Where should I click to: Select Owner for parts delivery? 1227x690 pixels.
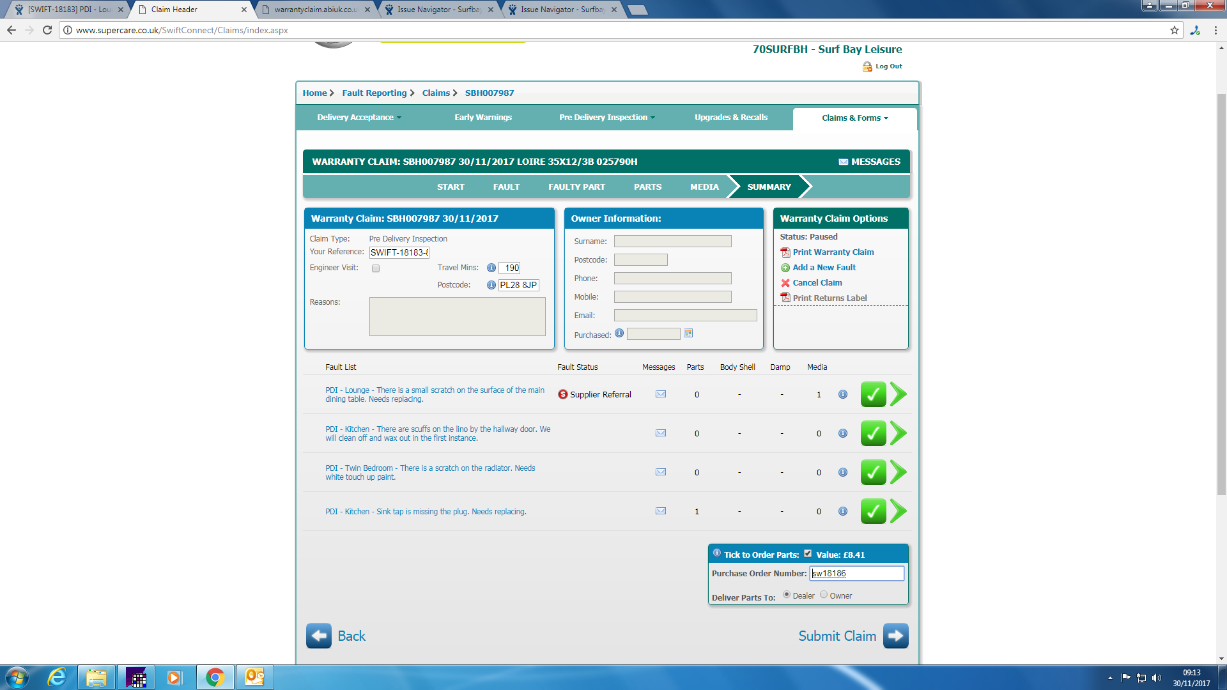[824, 595]
